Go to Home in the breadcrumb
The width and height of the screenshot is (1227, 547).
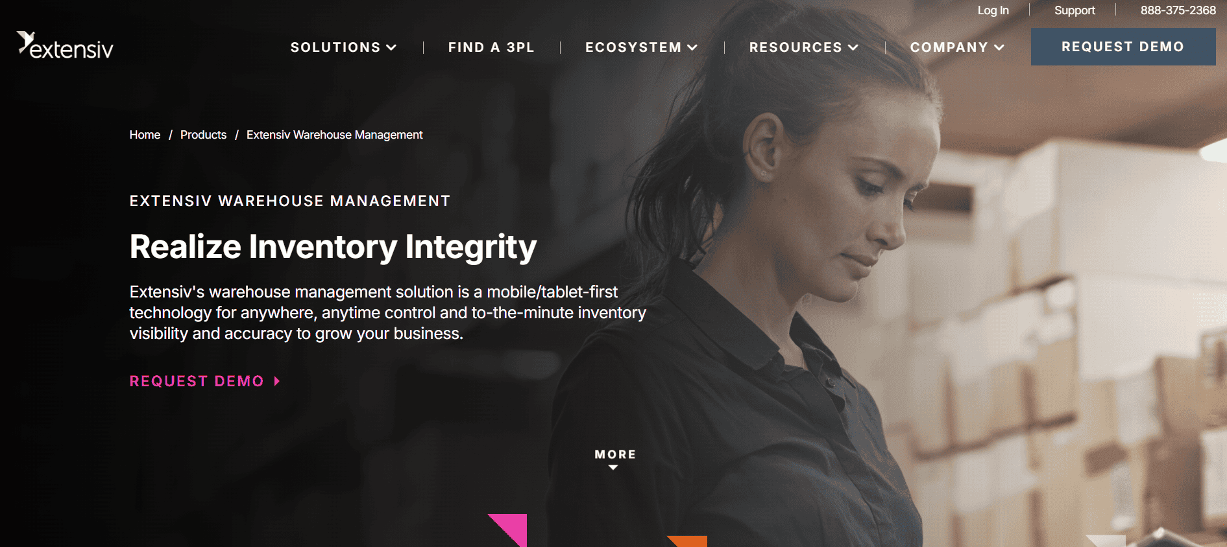coord(145,135)
